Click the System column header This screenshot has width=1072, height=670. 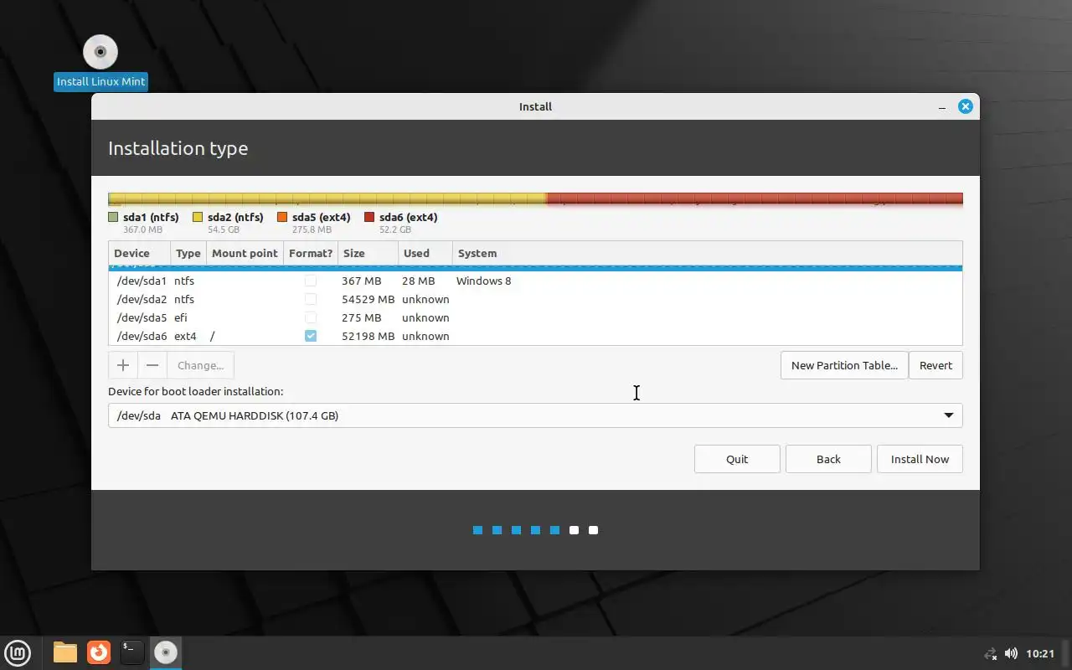click(x=707, y=253)
